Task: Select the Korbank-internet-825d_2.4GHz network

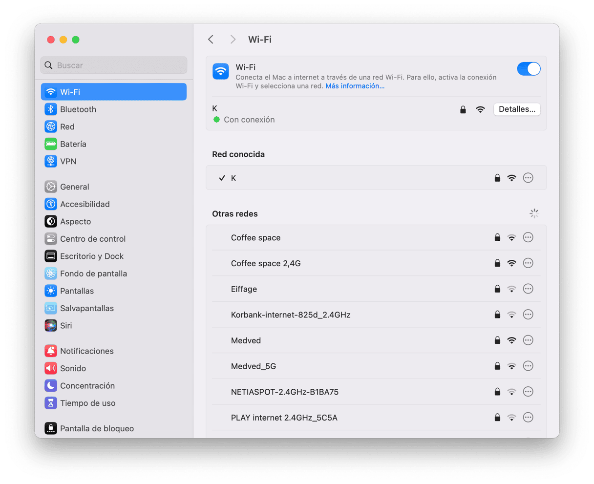Action: click(x=376, y=315)
